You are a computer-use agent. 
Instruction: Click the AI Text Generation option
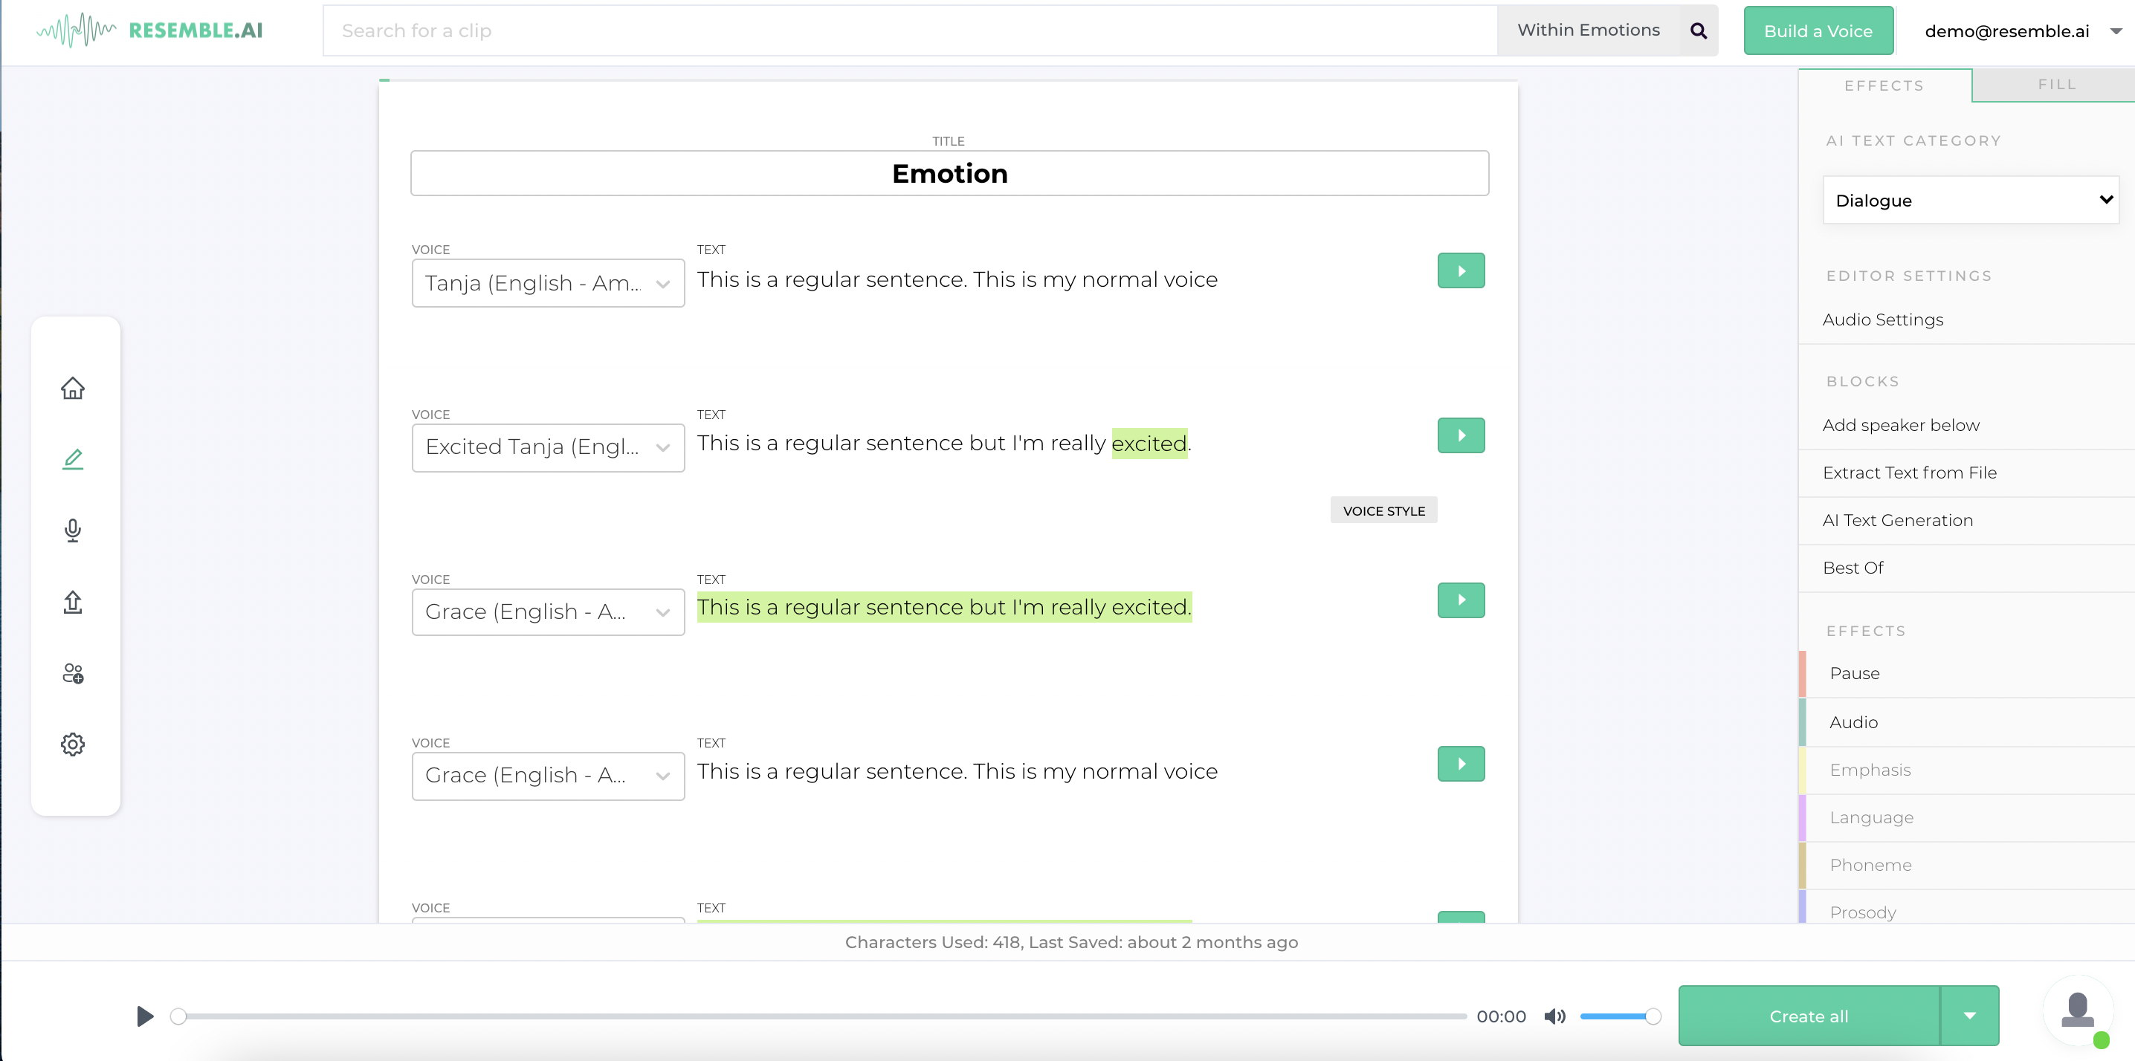pos(1898,519)
